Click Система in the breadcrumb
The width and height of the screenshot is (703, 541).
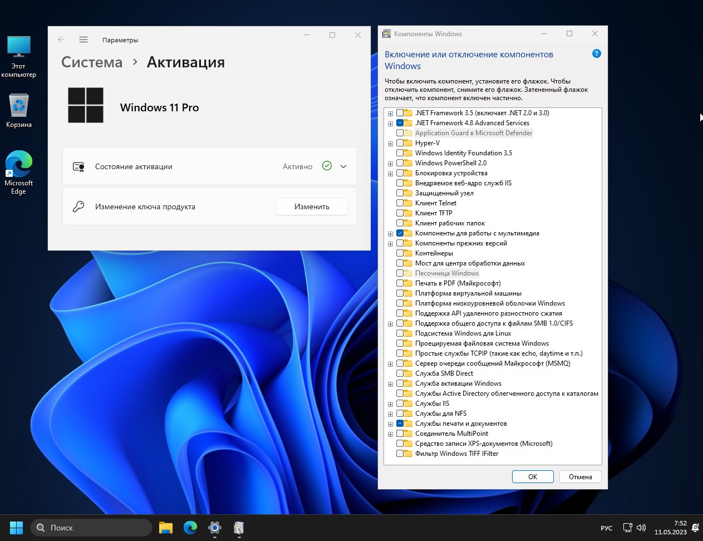pos(92,62)
